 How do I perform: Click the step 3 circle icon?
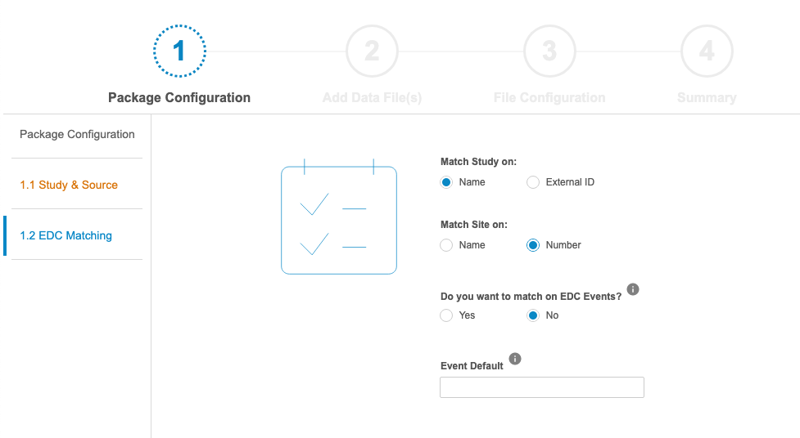[x=549, y=51]
